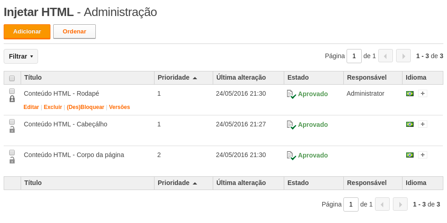
Task: Click the plus icon on Corpo da página row
Action: [x=423, y=155]
